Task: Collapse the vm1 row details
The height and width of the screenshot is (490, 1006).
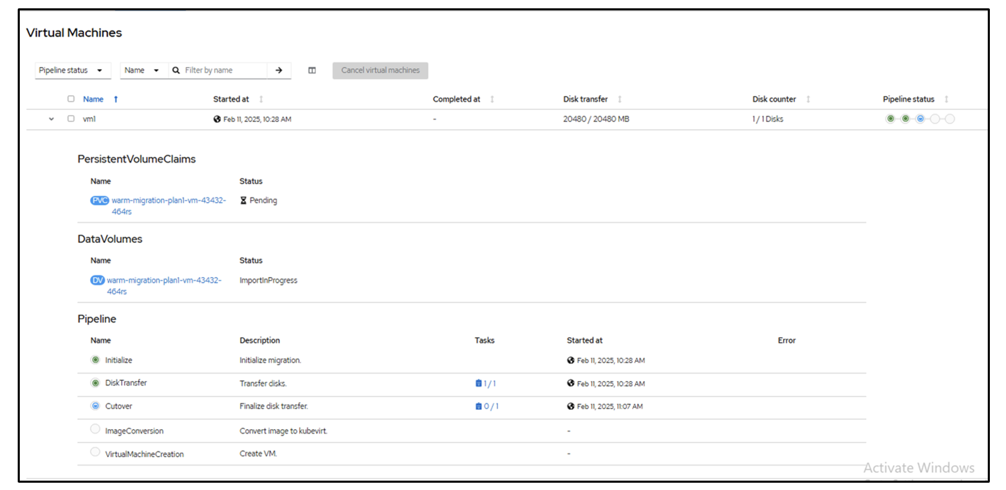Action: point(51,119)
